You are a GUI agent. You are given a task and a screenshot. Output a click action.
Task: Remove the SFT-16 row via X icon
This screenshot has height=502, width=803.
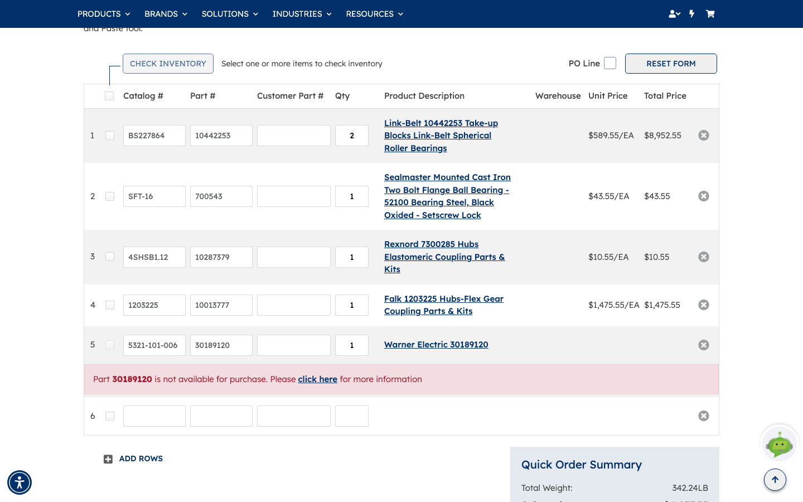coord(704,196)
